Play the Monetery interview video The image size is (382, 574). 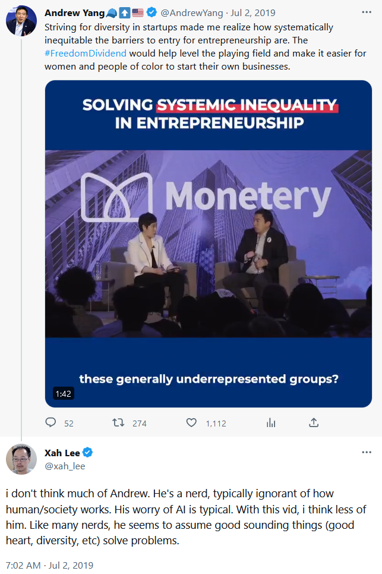[208, 244]
